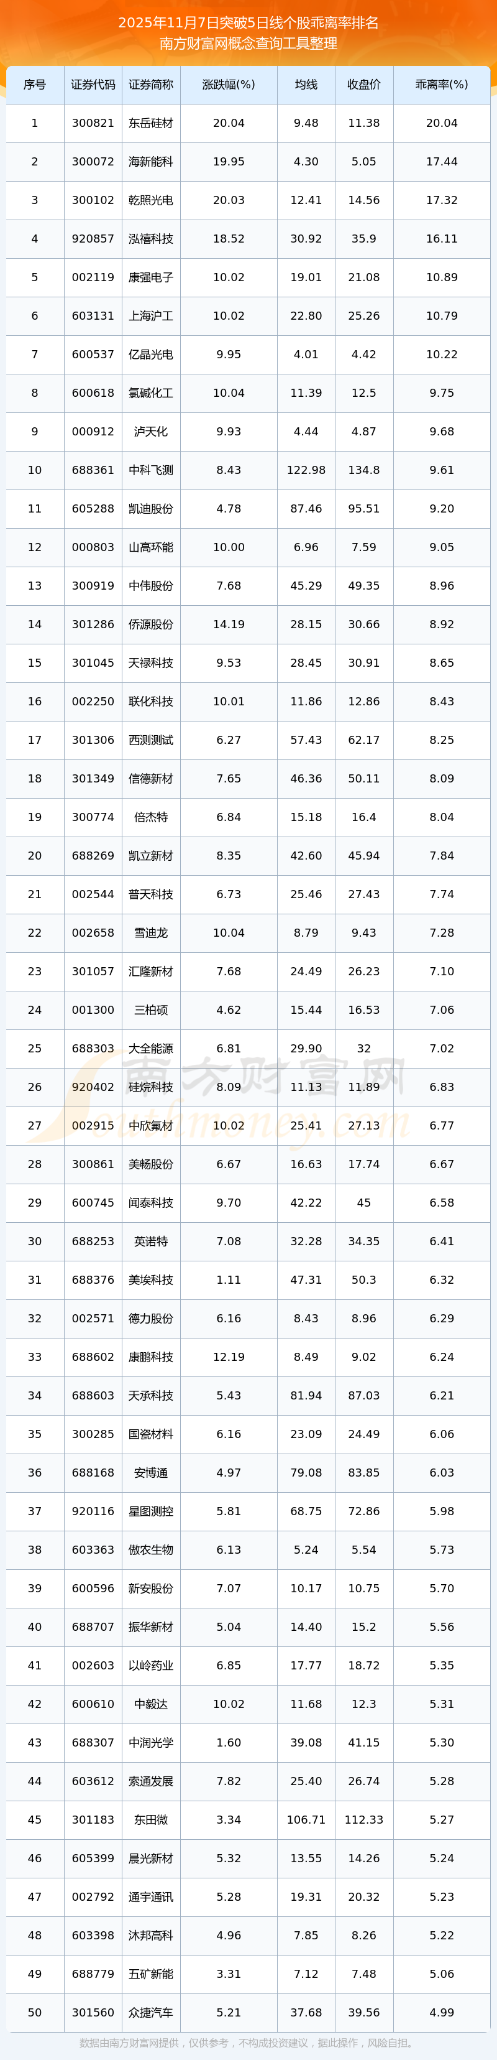
Task: Select stock name 以岭药业
Action: (x=151, y=1665)
